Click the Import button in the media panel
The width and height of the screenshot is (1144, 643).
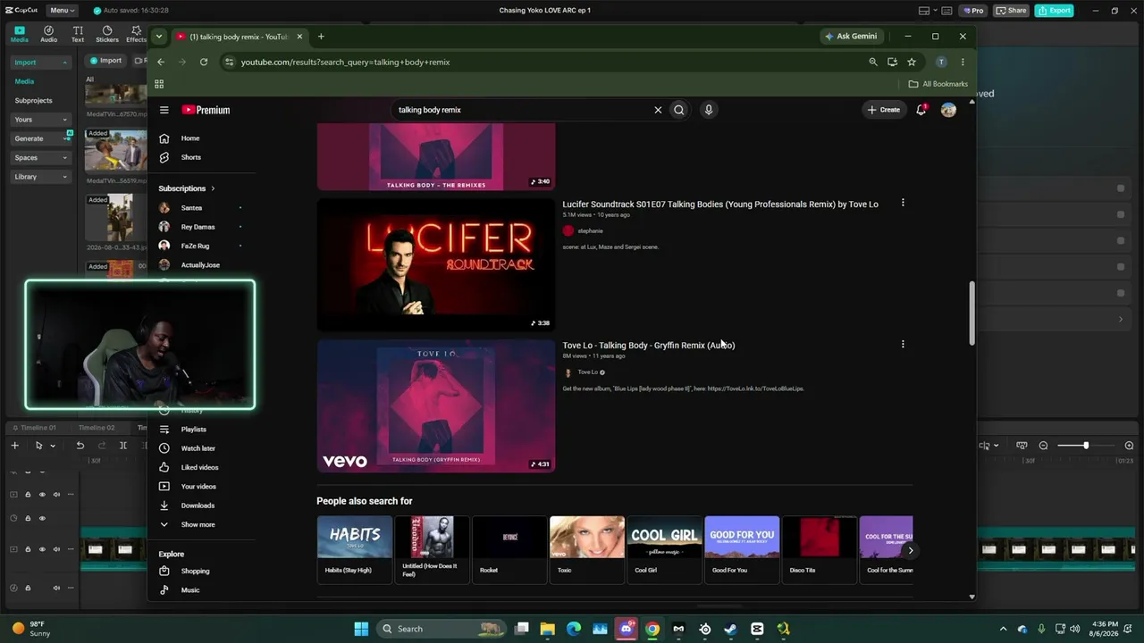click(105, 61)
